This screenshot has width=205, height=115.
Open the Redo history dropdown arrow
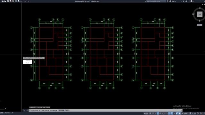coord(27,1)
